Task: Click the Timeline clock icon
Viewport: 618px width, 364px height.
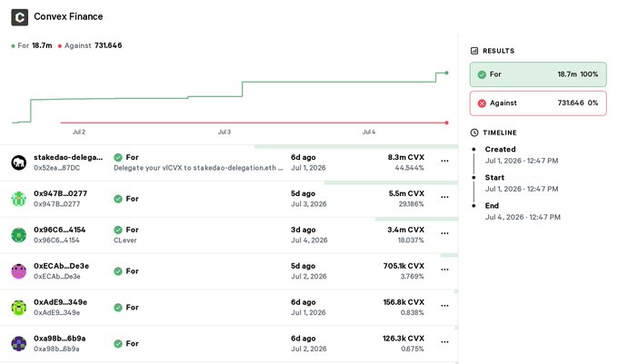Action: 474,133
